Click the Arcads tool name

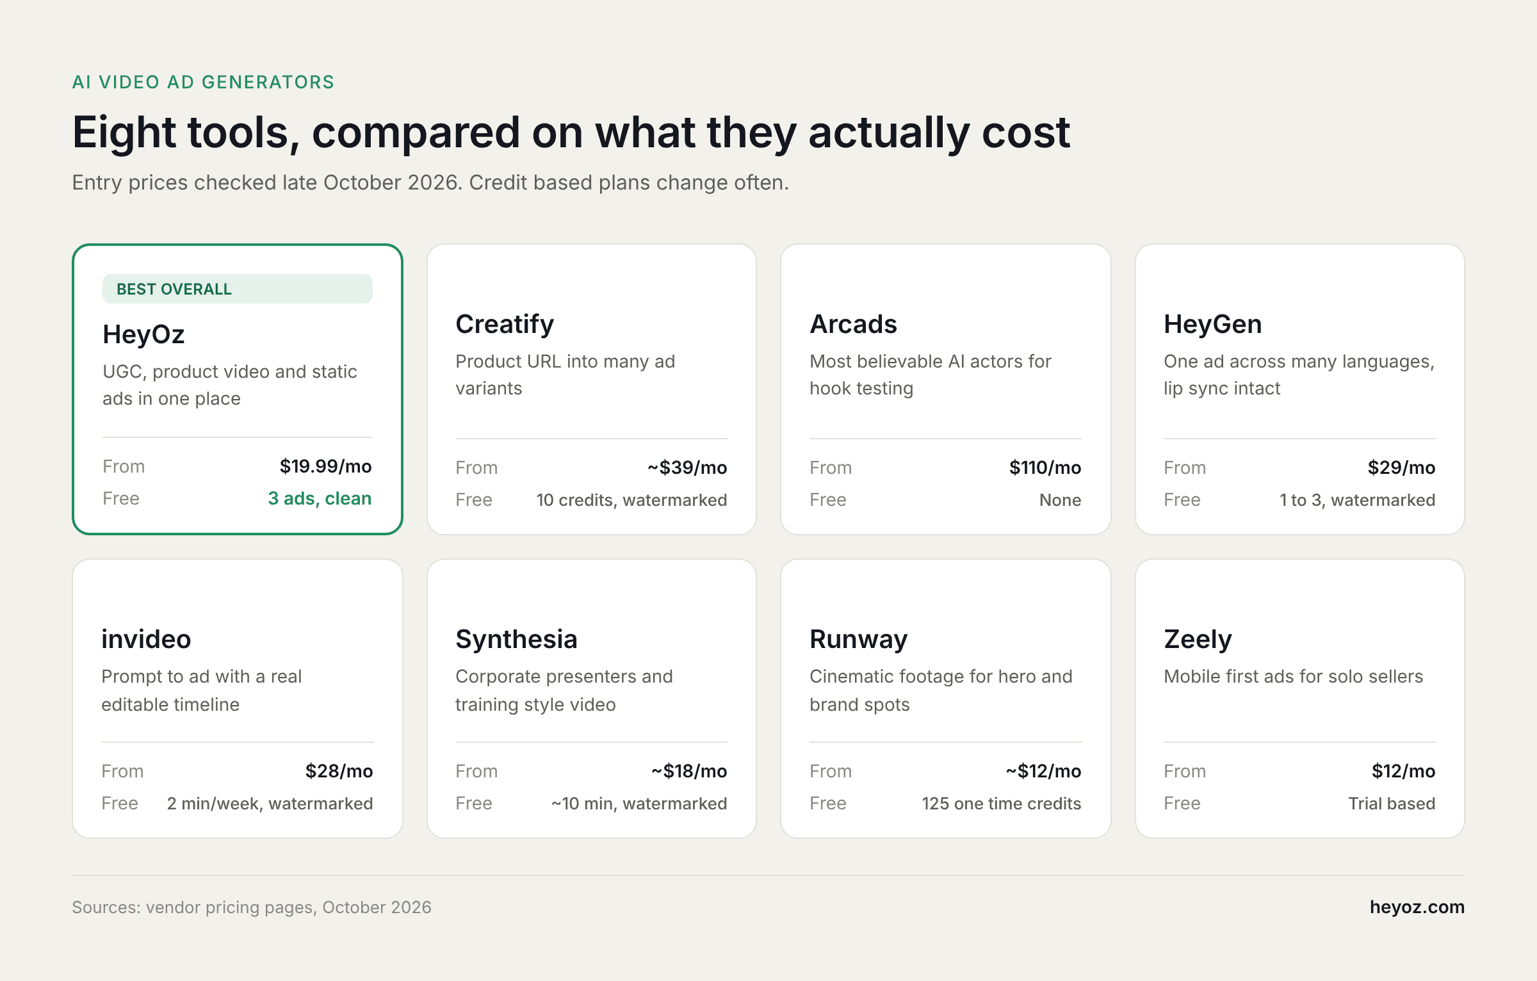[853, 324]
